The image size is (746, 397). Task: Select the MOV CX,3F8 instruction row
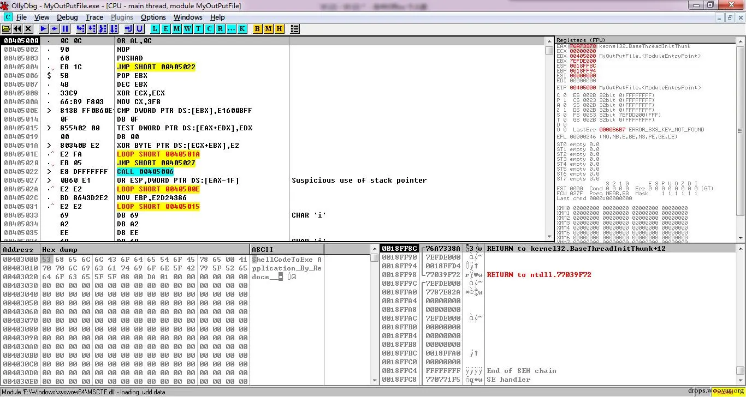coord(273,102)
